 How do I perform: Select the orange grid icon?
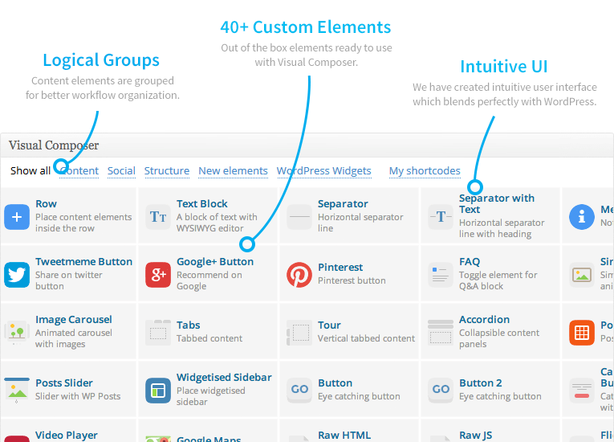[582, 333]
